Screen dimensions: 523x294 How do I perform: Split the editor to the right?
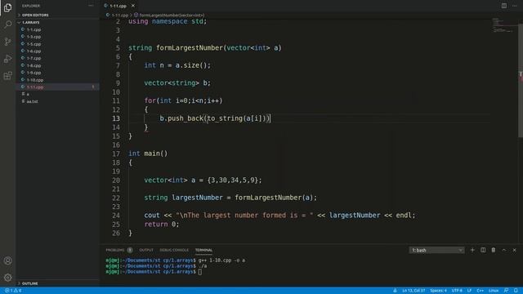[x=504, y=6]
